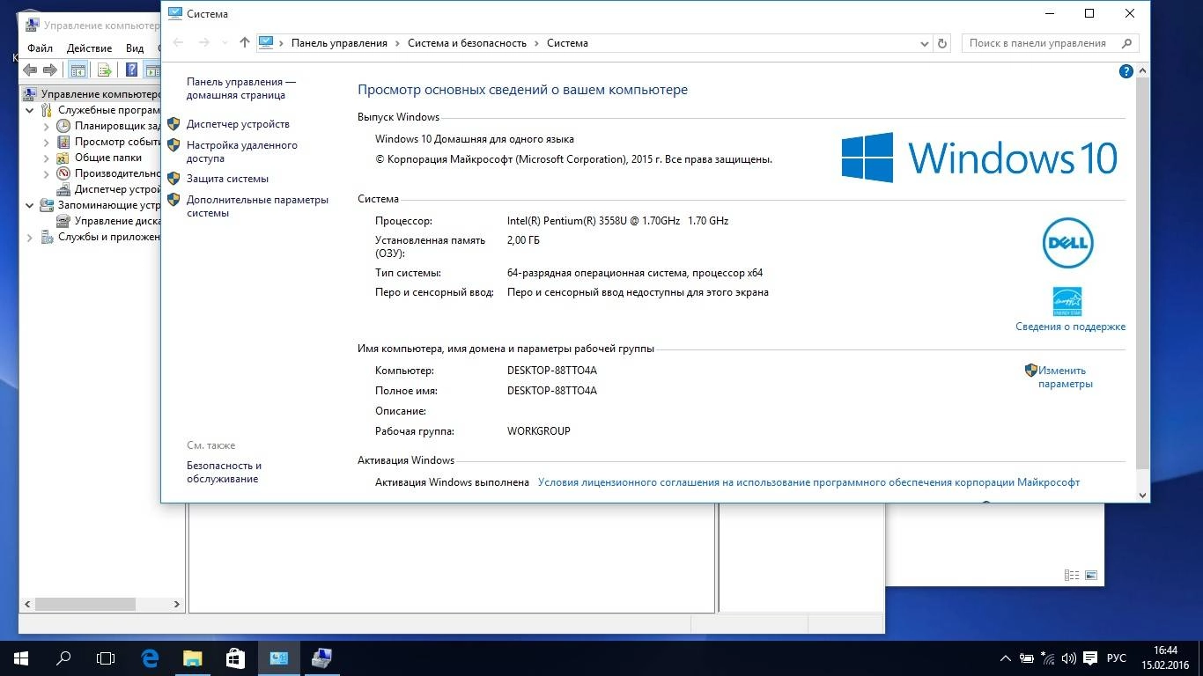Switch to Computer Management taskbar button
The height and width of the screenshot is (676, 1203).
321,658
